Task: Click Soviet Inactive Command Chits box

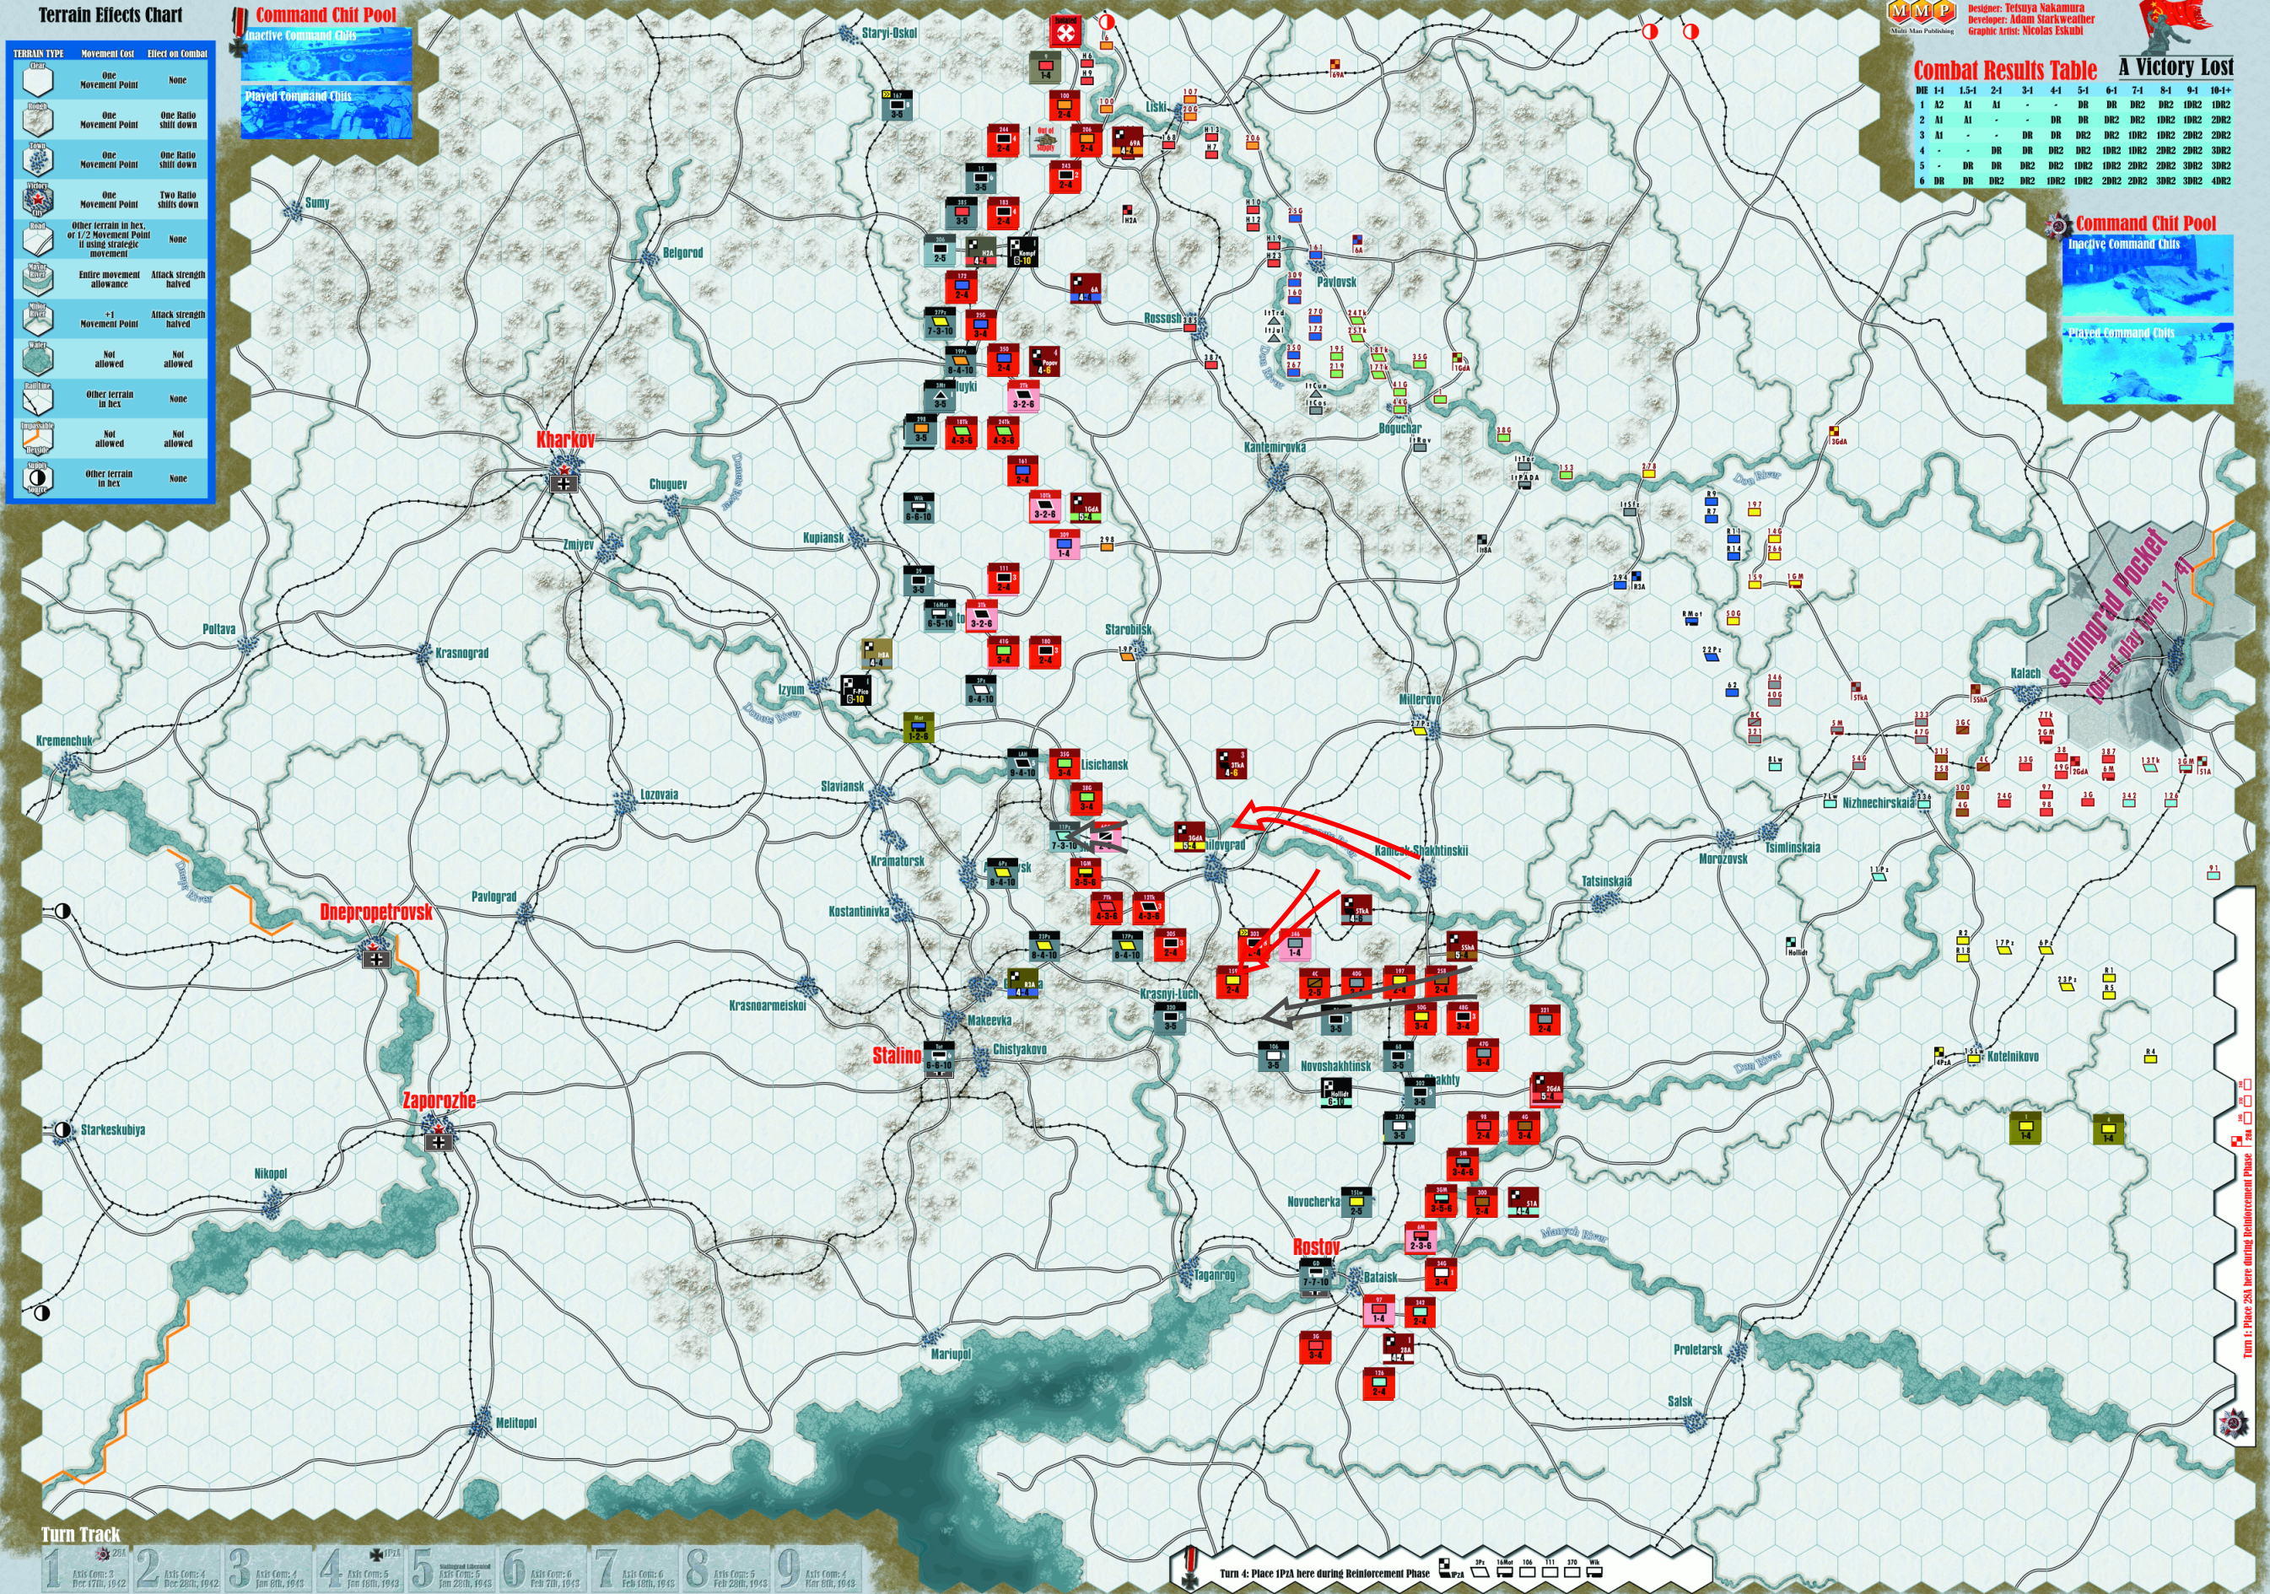Action: (2148, 276)
